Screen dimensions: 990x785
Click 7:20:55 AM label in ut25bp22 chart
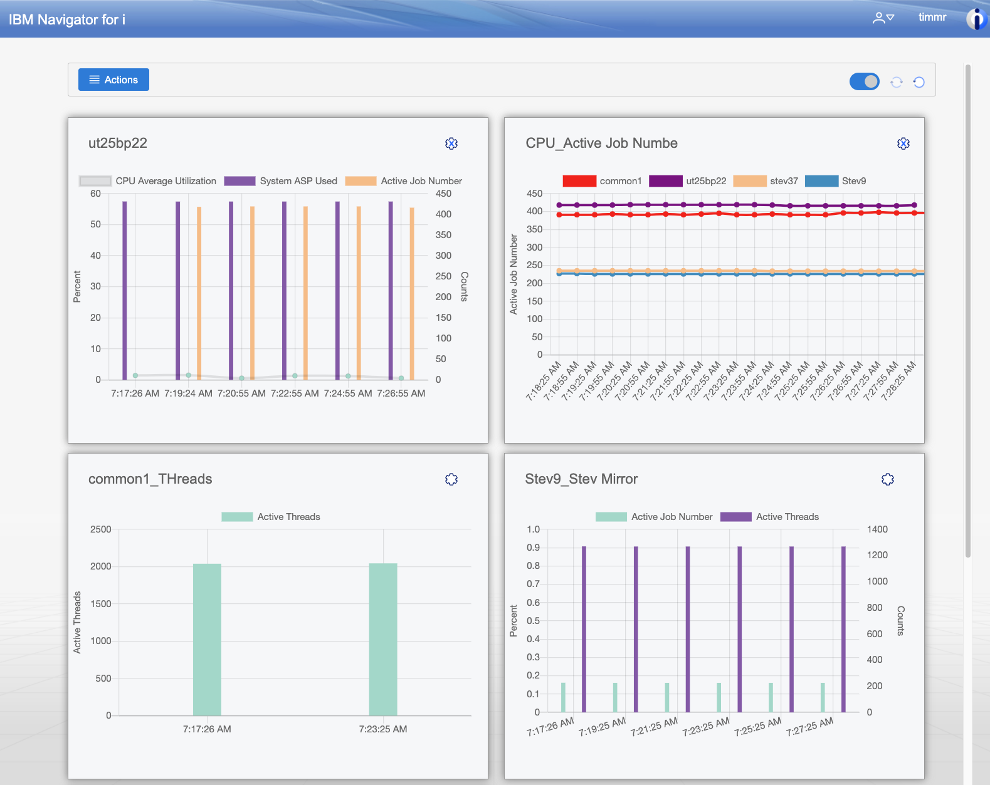click(241, 393)
